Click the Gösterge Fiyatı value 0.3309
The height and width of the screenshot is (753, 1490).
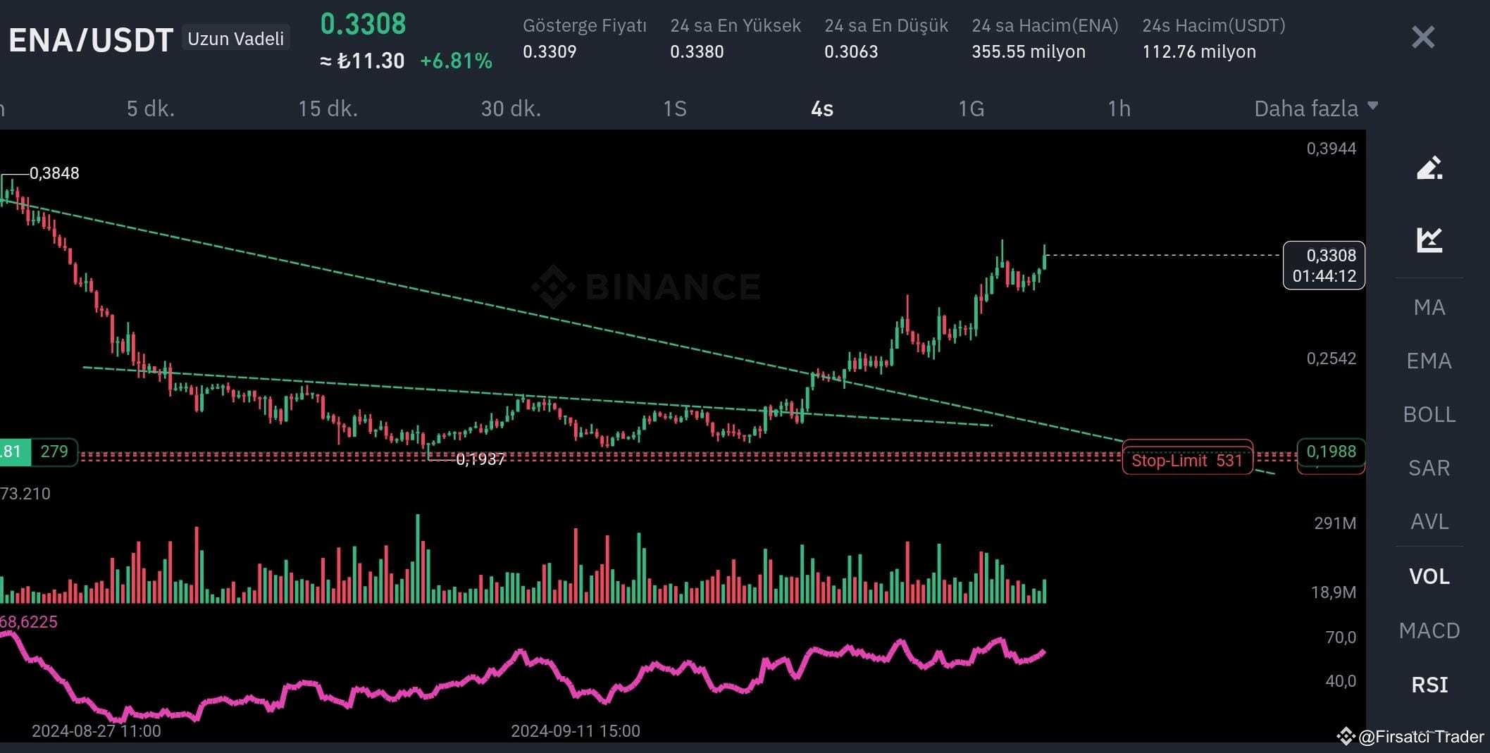(550, 51)
